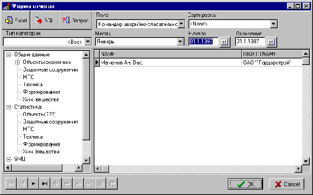The height and width of the screenshot is (195, 313).
Task: Open the SQL toolbar button
Action: pyautogui.click(x=44, y=20)
